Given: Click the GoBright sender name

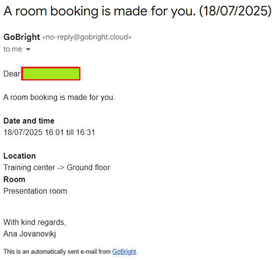Looking at the screenshot, I should click(x=22, y=37).
